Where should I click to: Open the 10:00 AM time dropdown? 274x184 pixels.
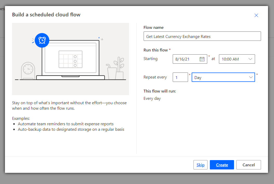(237, 59)
